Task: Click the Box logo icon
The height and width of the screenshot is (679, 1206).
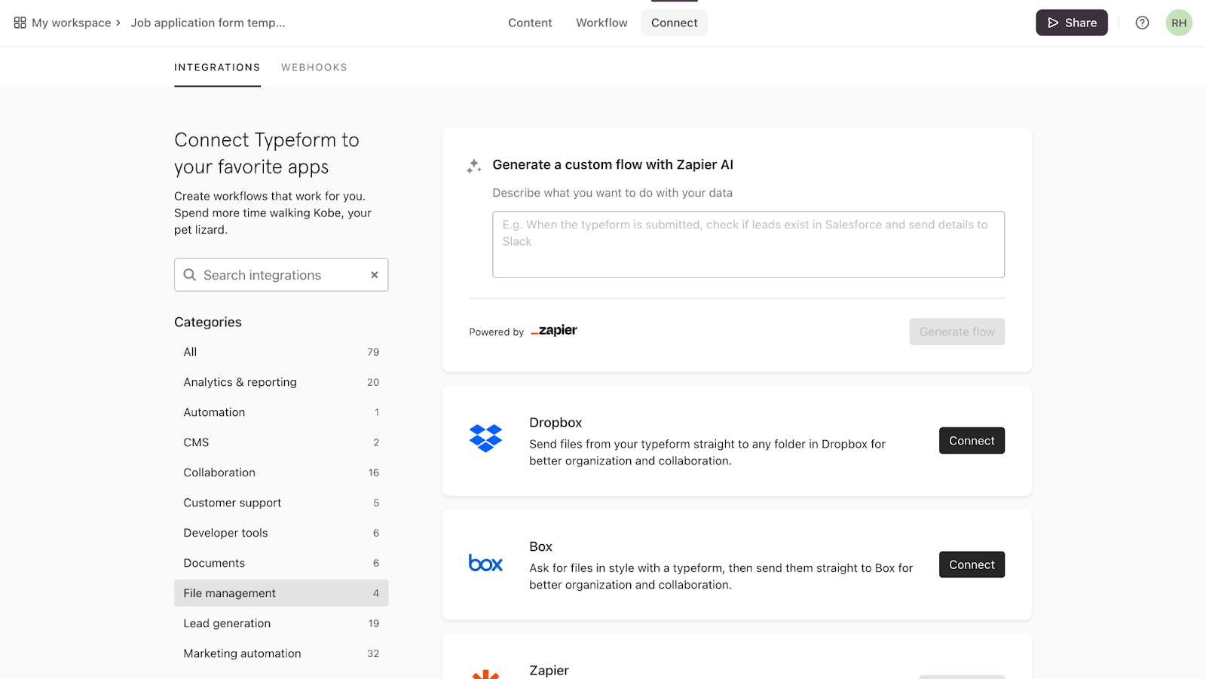Action: (485, 563)
